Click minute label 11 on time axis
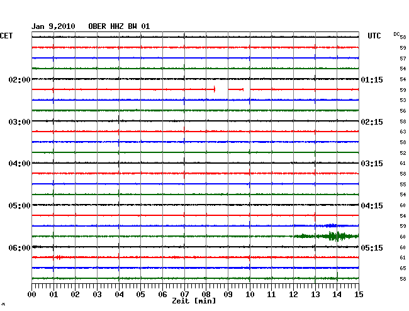Image resolution: width=409 pixels, height=311 pixels. (x=272, y=295)
